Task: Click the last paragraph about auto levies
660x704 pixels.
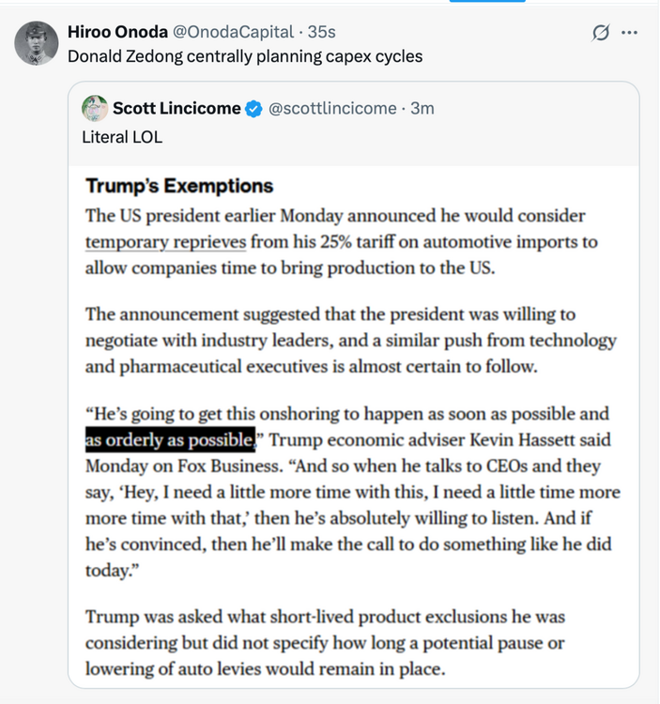Action: [325, 642]
